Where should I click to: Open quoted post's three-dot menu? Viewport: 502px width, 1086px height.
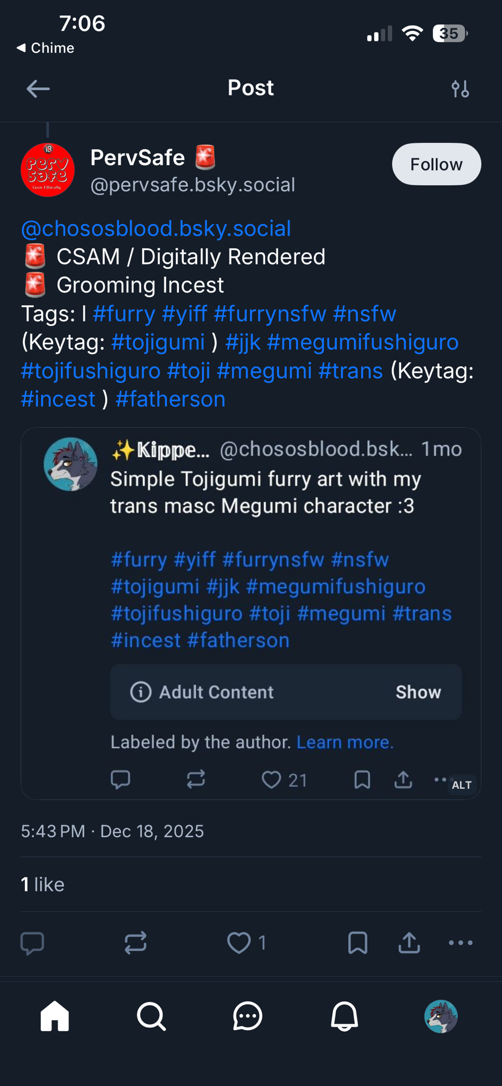pos(440,779)
